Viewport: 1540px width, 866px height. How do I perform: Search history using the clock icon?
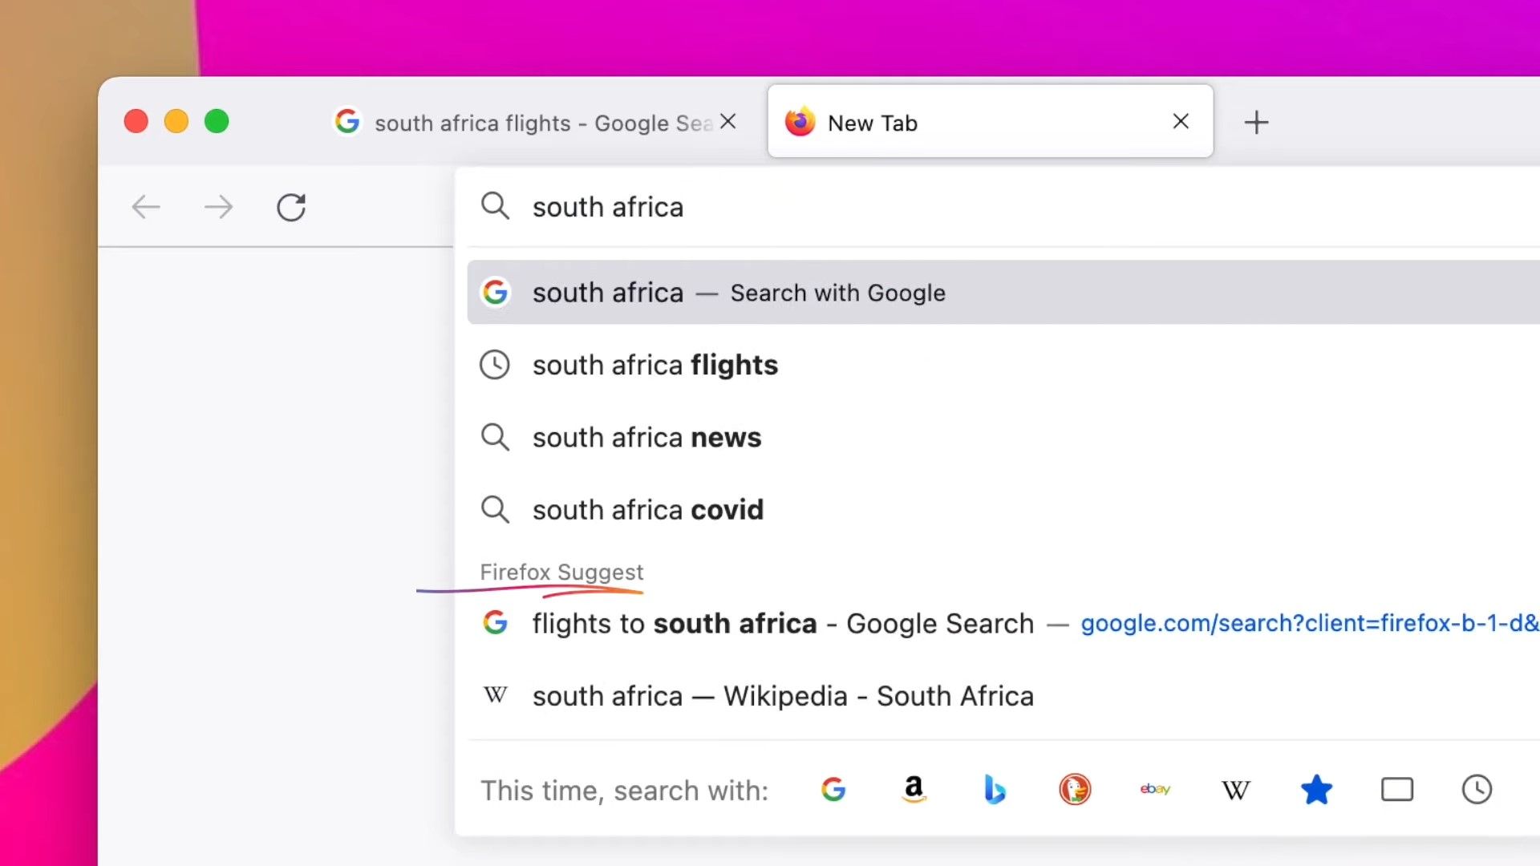click(x=1477, y=790)
